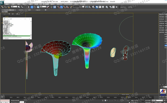This screenshot has width=167, height=103.
Task: Click the Go to Start playback button
Action: click(x=165, y=100)
